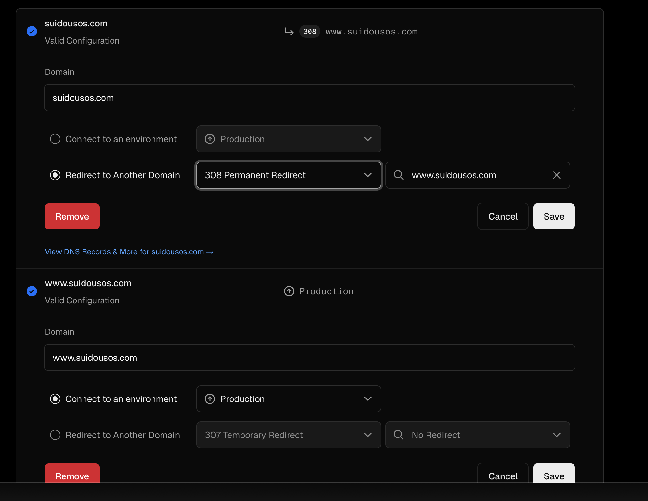Viewport: 648px width, 501px height.
Task: Open the 307 Temporary Redirect dropdown
Action: coord(289,435)
